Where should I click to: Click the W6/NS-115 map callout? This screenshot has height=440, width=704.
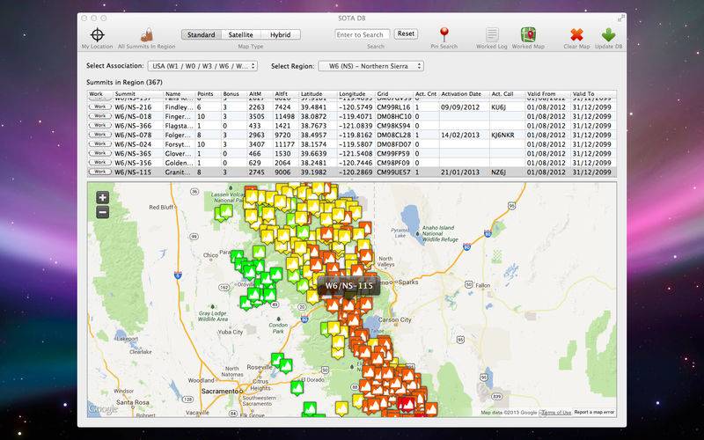(348, 285)
